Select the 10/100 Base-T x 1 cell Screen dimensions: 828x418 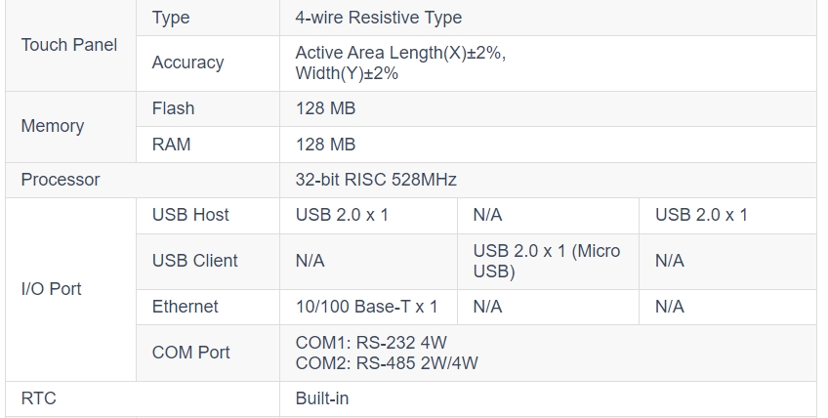coord(368,307)
